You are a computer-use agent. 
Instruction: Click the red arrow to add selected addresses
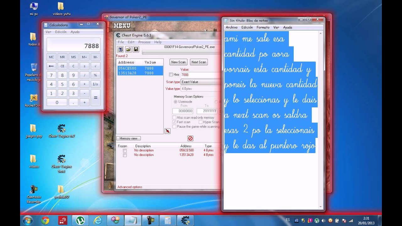(x=167, y=131)
